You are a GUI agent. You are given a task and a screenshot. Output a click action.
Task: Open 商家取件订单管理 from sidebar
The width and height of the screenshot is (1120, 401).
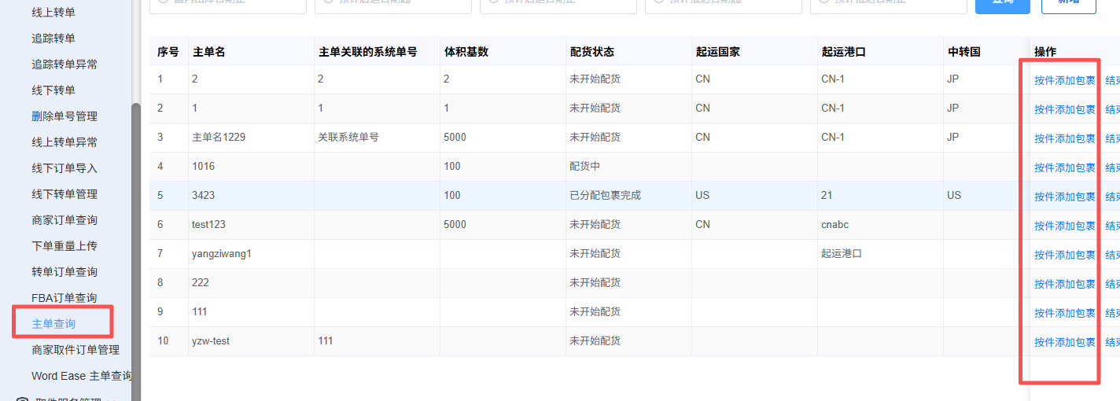(x=76, y=350)
